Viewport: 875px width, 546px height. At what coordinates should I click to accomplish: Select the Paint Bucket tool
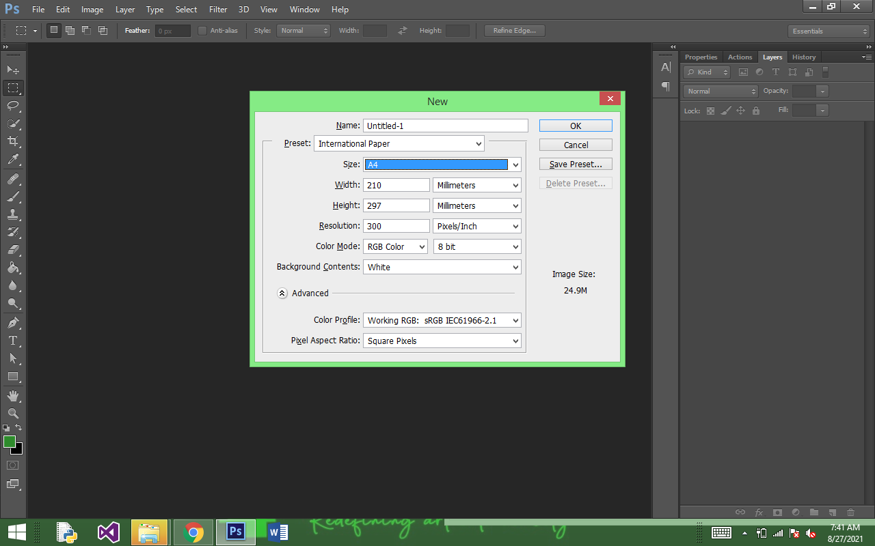[13, 268]
